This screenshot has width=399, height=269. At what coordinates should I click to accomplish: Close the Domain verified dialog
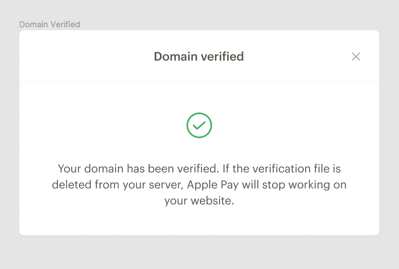356,57
